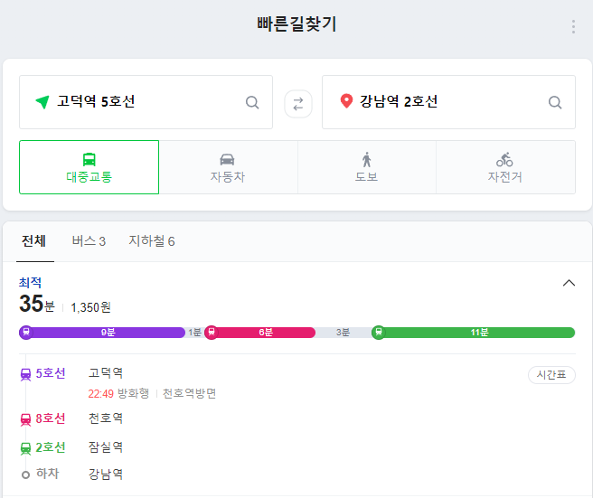
Task: Select 도보 walking mode
Action: point(366,167)
